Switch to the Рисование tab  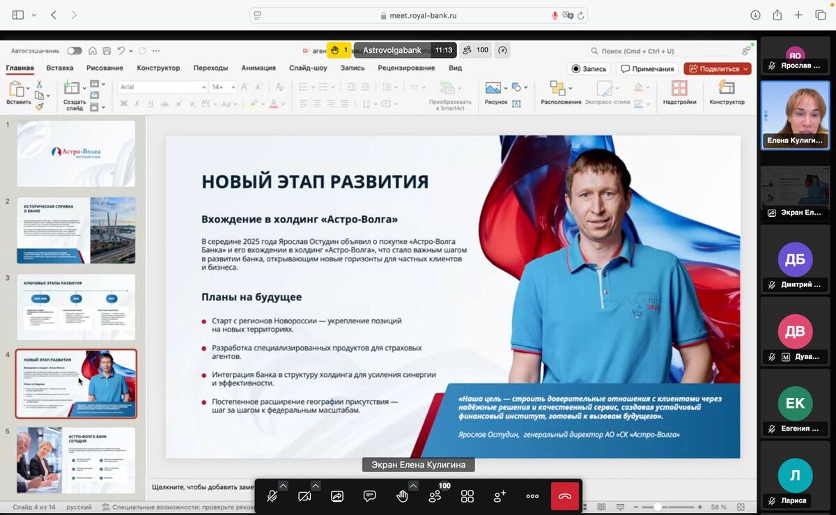pos(105,68)
